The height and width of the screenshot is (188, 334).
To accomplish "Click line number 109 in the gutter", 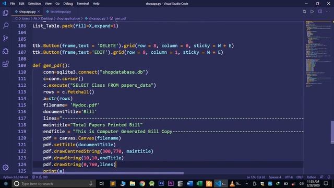I will tap(22, 65).
